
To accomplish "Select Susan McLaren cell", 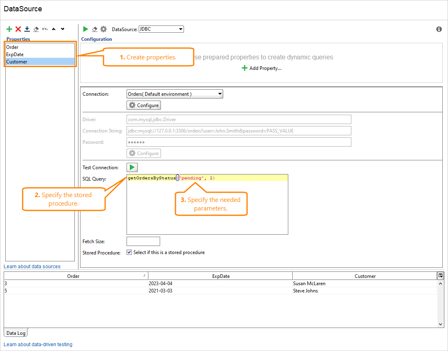I will (365, 284).
